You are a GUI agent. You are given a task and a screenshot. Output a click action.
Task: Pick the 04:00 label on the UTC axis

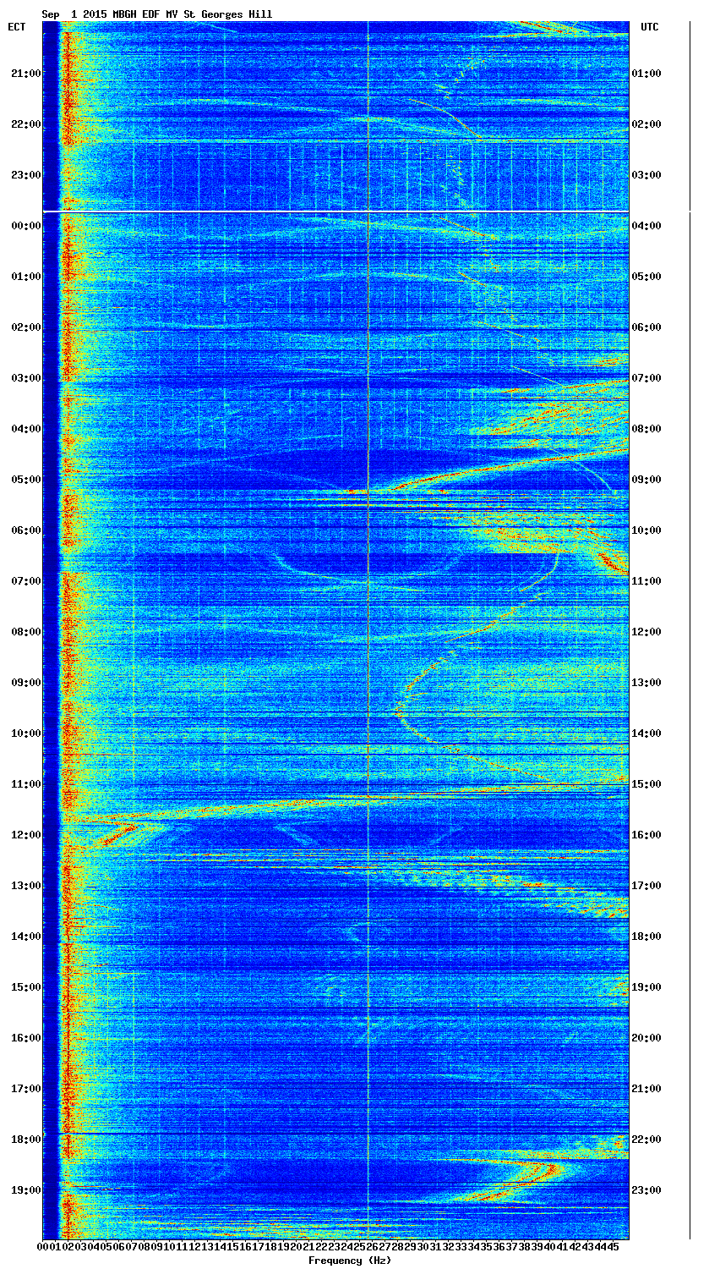click(646, 226)
